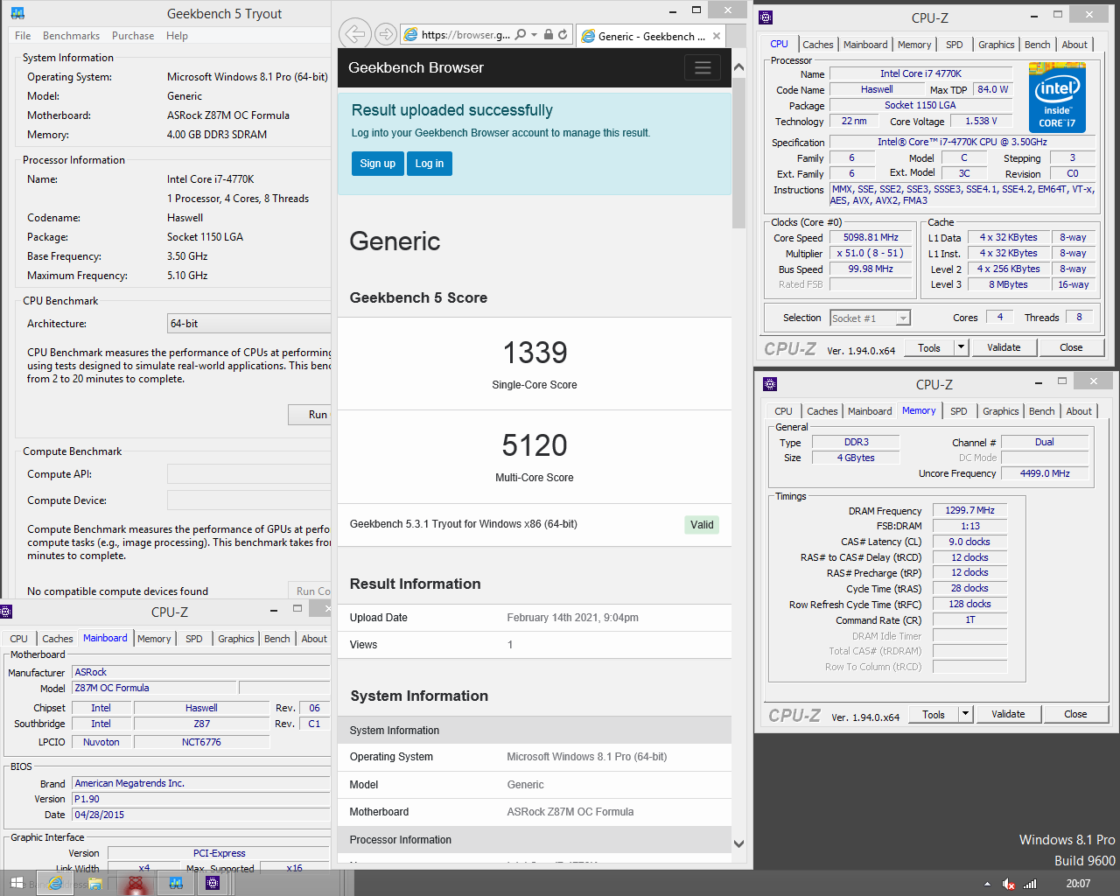The height and width of the screenshot is (896, 1120).
Task: Open the Compute API dropdown
Action: (x=249, y=474)
